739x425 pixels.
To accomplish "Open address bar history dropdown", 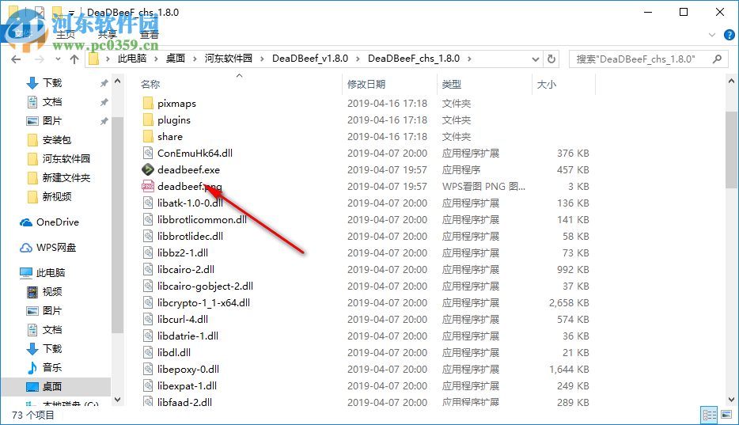I will click(x=536, y=59).
